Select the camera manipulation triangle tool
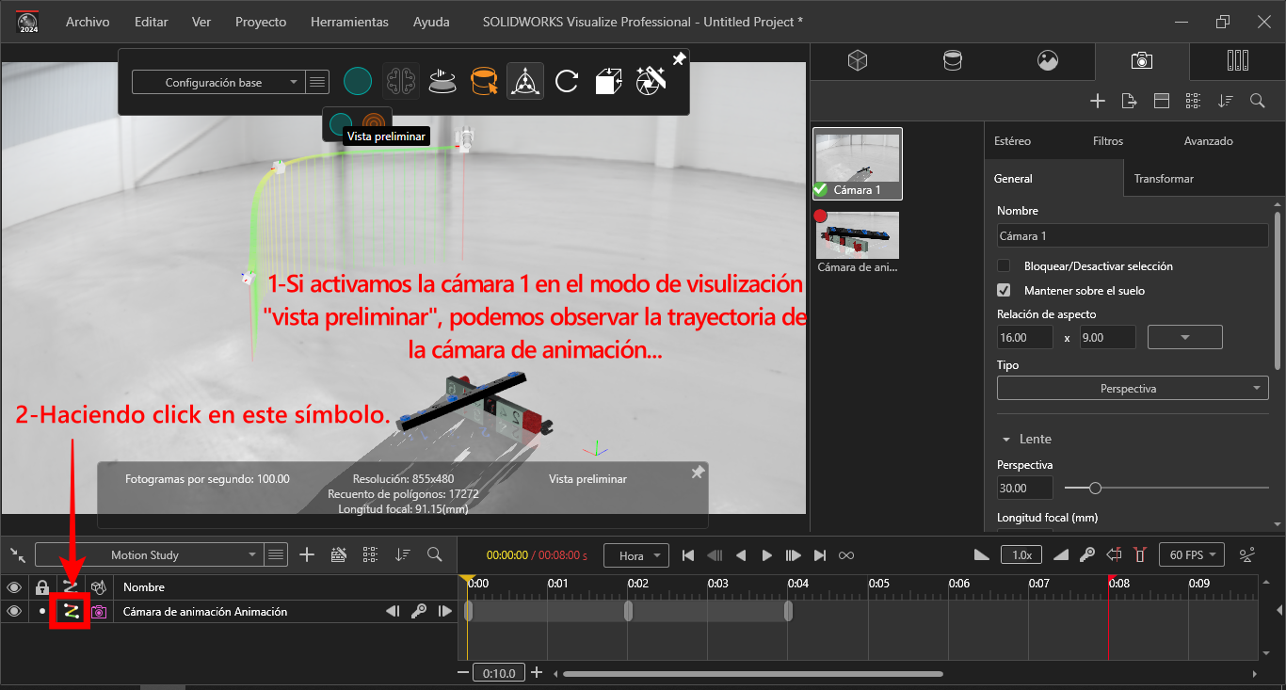Viewport: 1286px width, 690px height. (524, 82)
